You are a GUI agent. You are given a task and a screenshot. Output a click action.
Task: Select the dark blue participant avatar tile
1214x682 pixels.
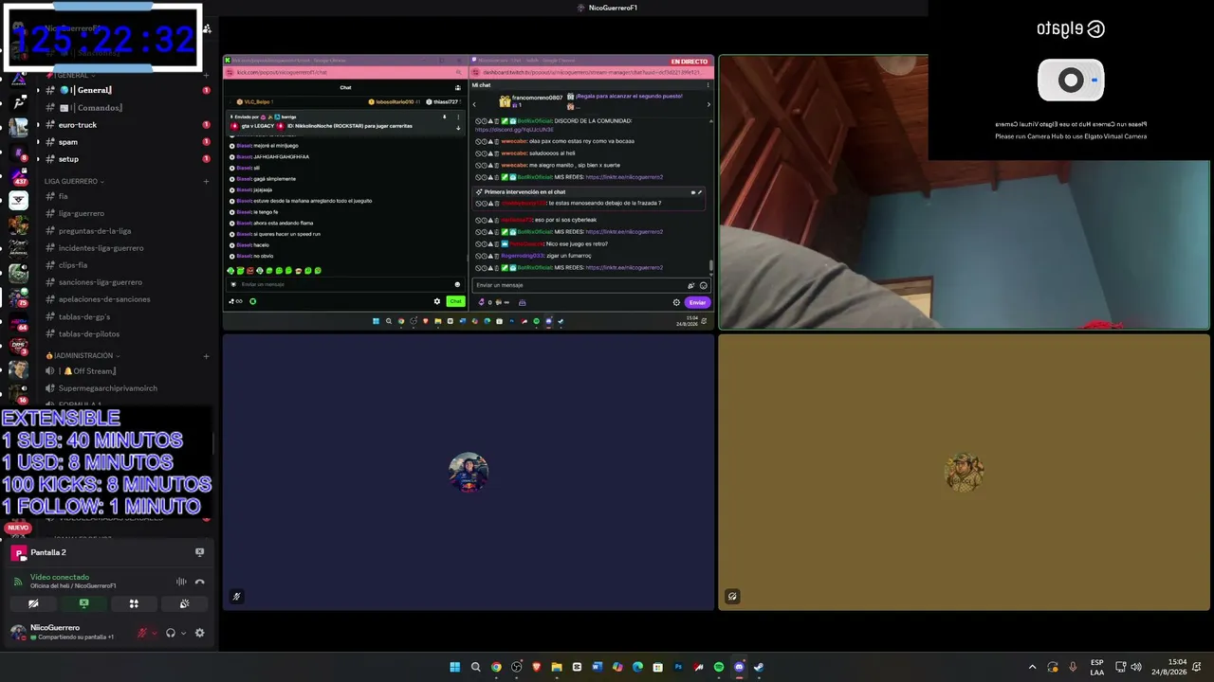point(469,473)
